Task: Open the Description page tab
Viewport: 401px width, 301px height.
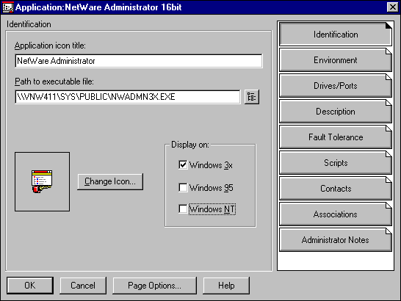Action: click(x=336, y=112)
